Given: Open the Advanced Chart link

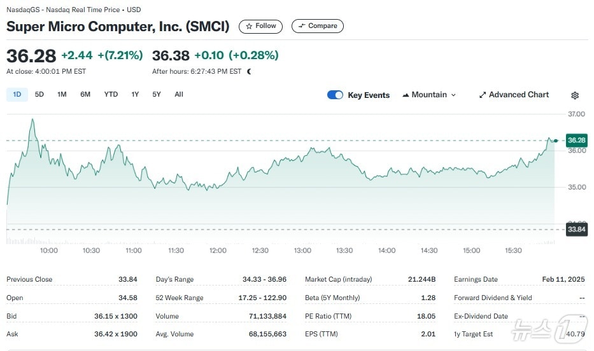Looking at the screenshot, I should [518, 95].
